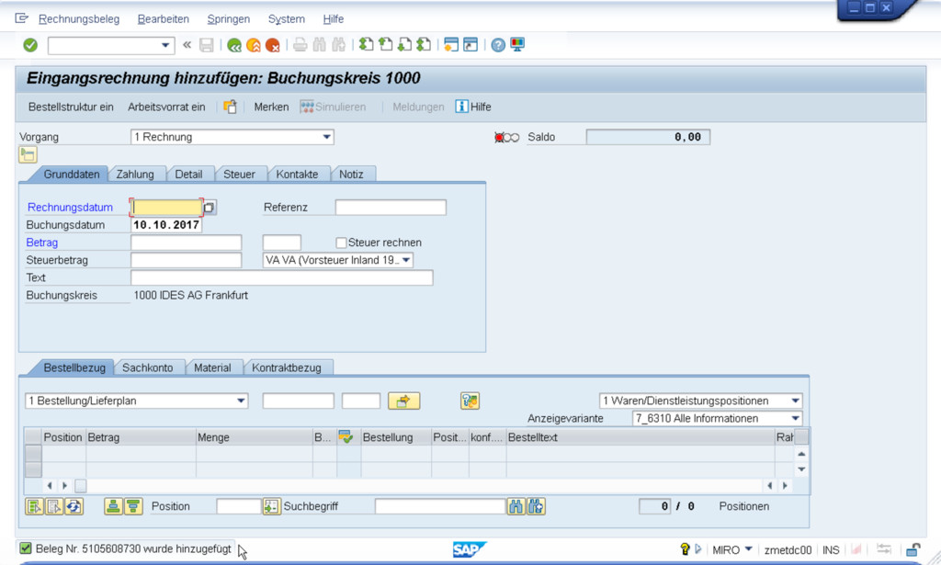Screen dimensions: 941x565
Task: Click the vendor folder icon below Vorgang
Action: [x=28, y=154]
